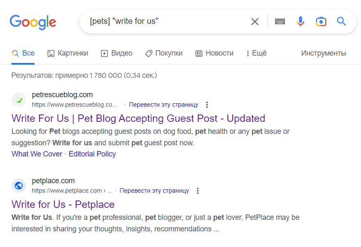
Task: Go to Новости tab
Action: tap(214, 53)
